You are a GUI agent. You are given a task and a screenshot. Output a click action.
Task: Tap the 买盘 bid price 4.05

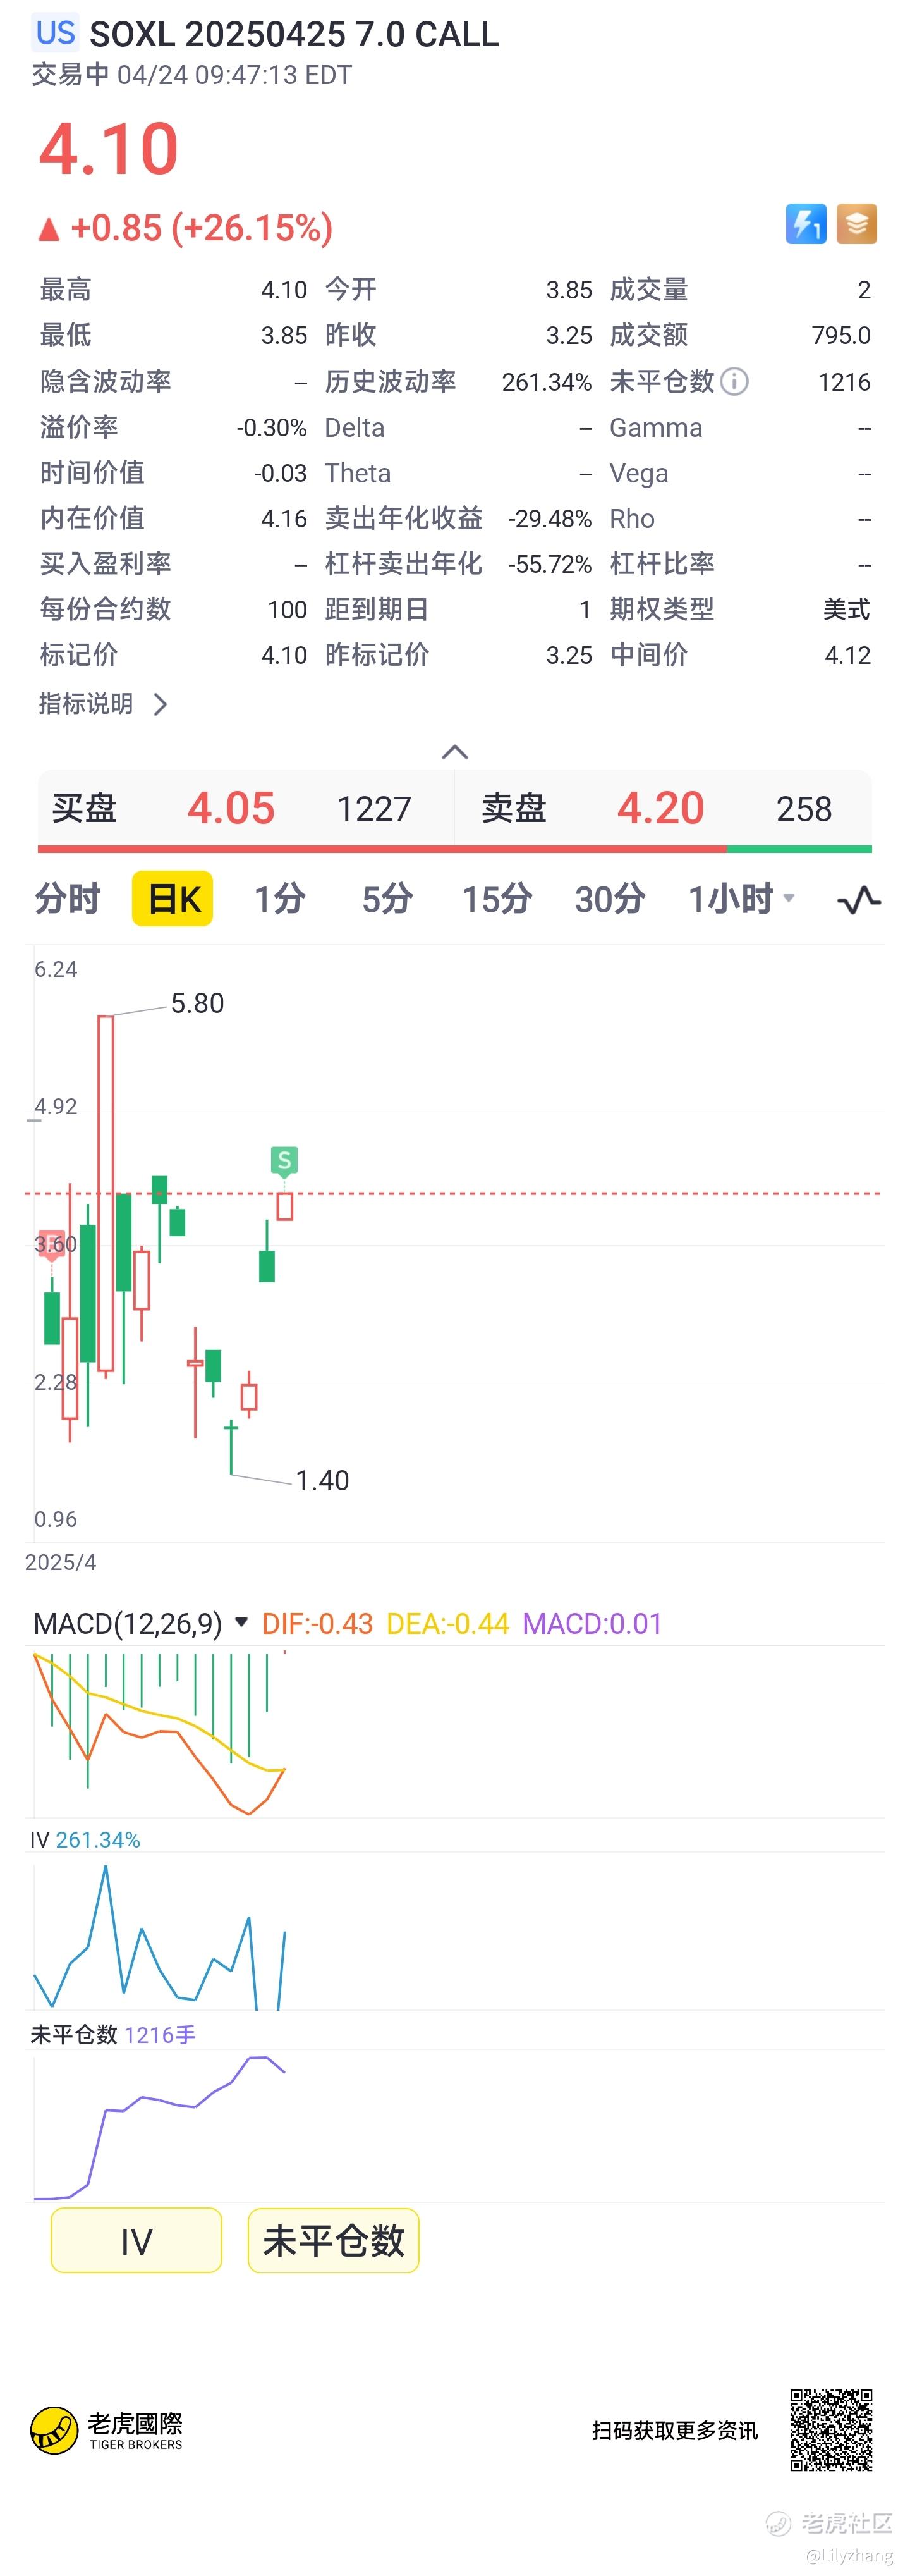[231, 808]
